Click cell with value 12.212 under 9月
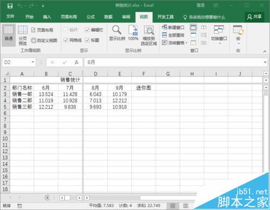The height and width of the screenshot is (210, 270). tap(119, 101)
